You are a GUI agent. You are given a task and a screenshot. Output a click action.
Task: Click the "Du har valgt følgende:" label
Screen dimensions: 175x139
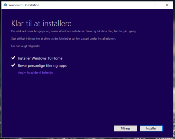[26, 46]
